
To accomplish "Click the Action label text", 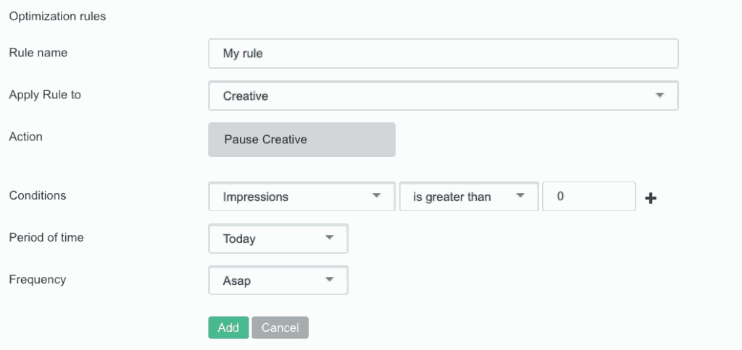I will (26, 136).
